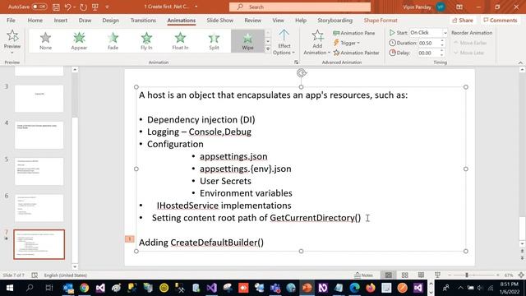Screen dimensions: 526x296
Task: Click Move Earlier in Reorder Animation
Action: click(470, 43)
